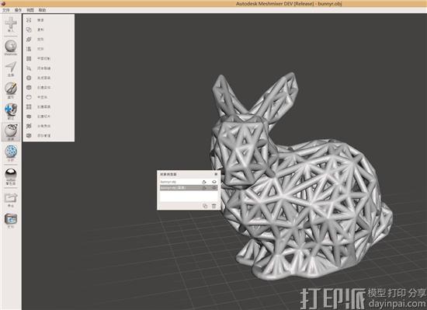Viewport: 427px width, 310px height.
Task: Close the Object Browser panel
Action: (x=216, y=174)
